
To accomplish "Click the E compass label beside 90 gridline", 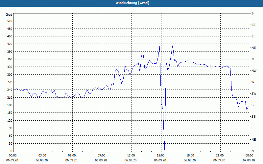I will pos(252,128).
